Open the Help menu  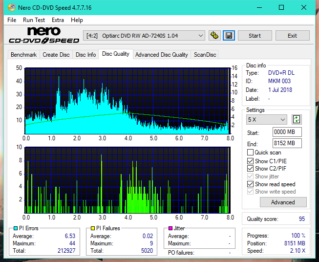tap(77, 20)
